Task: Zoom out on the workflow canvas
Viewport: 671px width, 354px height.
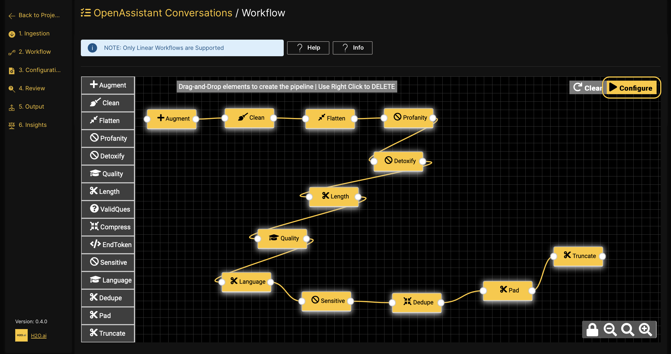Action: (x=610, y=330)
